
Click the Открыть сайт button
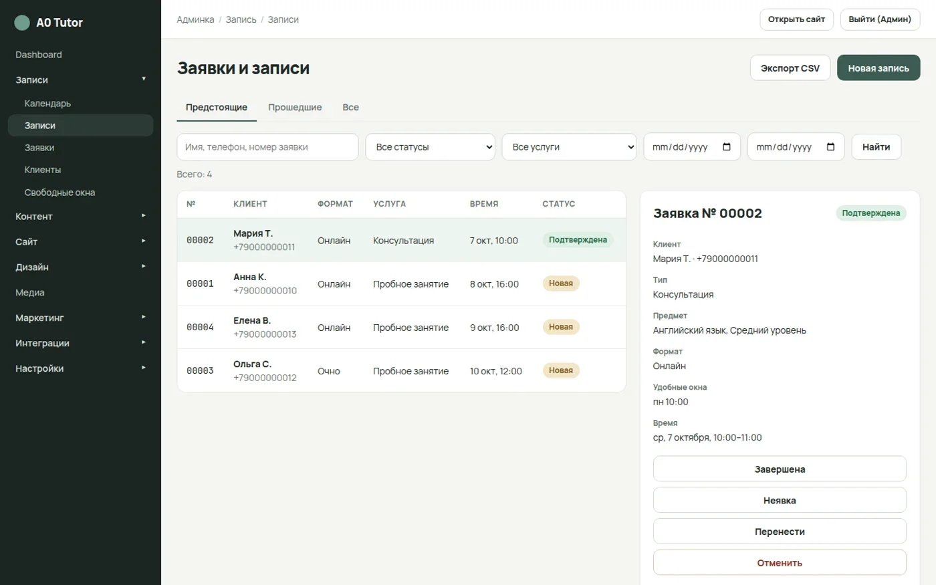[796, 19]
